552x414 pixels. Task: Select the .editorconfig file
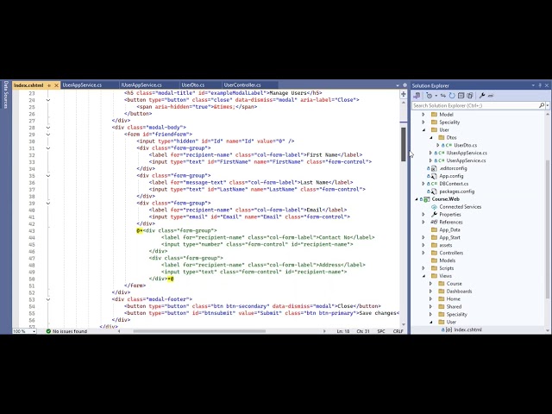(x=453, y=168)
